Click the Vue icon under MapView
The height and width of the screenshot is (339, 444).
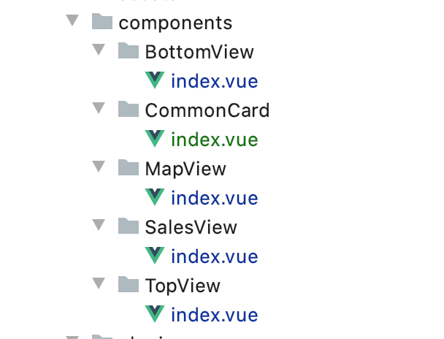(x=155, y=197)
